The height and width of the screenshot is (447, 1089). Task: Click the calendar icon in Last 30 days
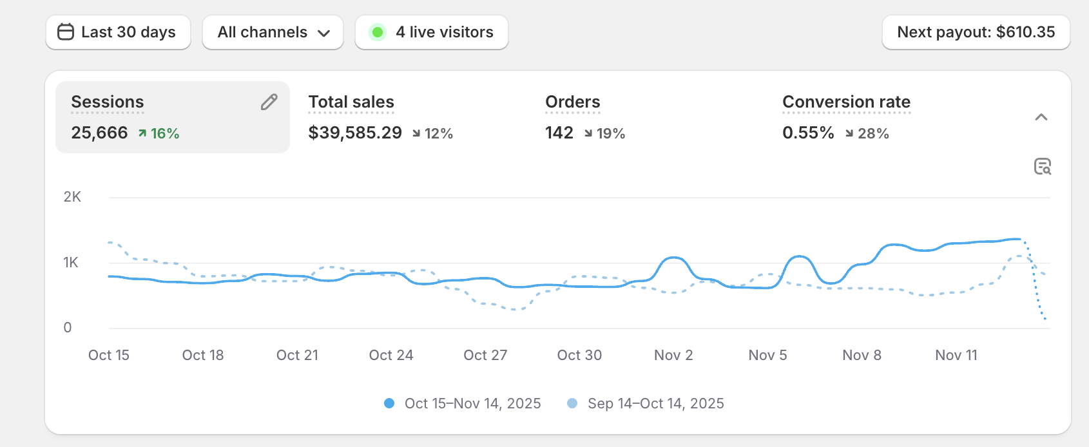pyautogui.click(x=66, y=32)
